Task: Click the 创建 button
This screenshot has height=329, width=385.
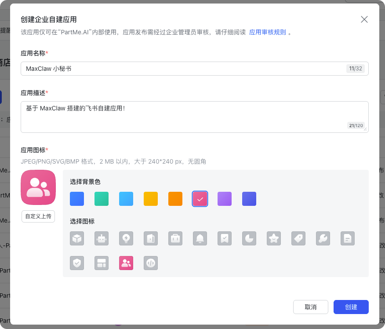Action: [x=351, y=307]
